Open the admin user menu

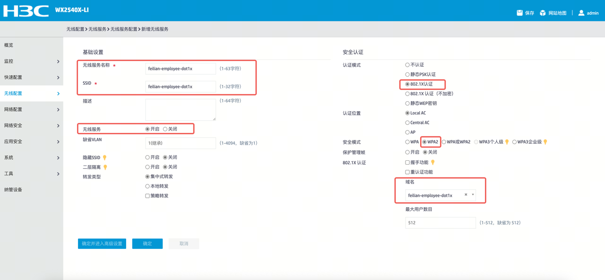[588, 13]
